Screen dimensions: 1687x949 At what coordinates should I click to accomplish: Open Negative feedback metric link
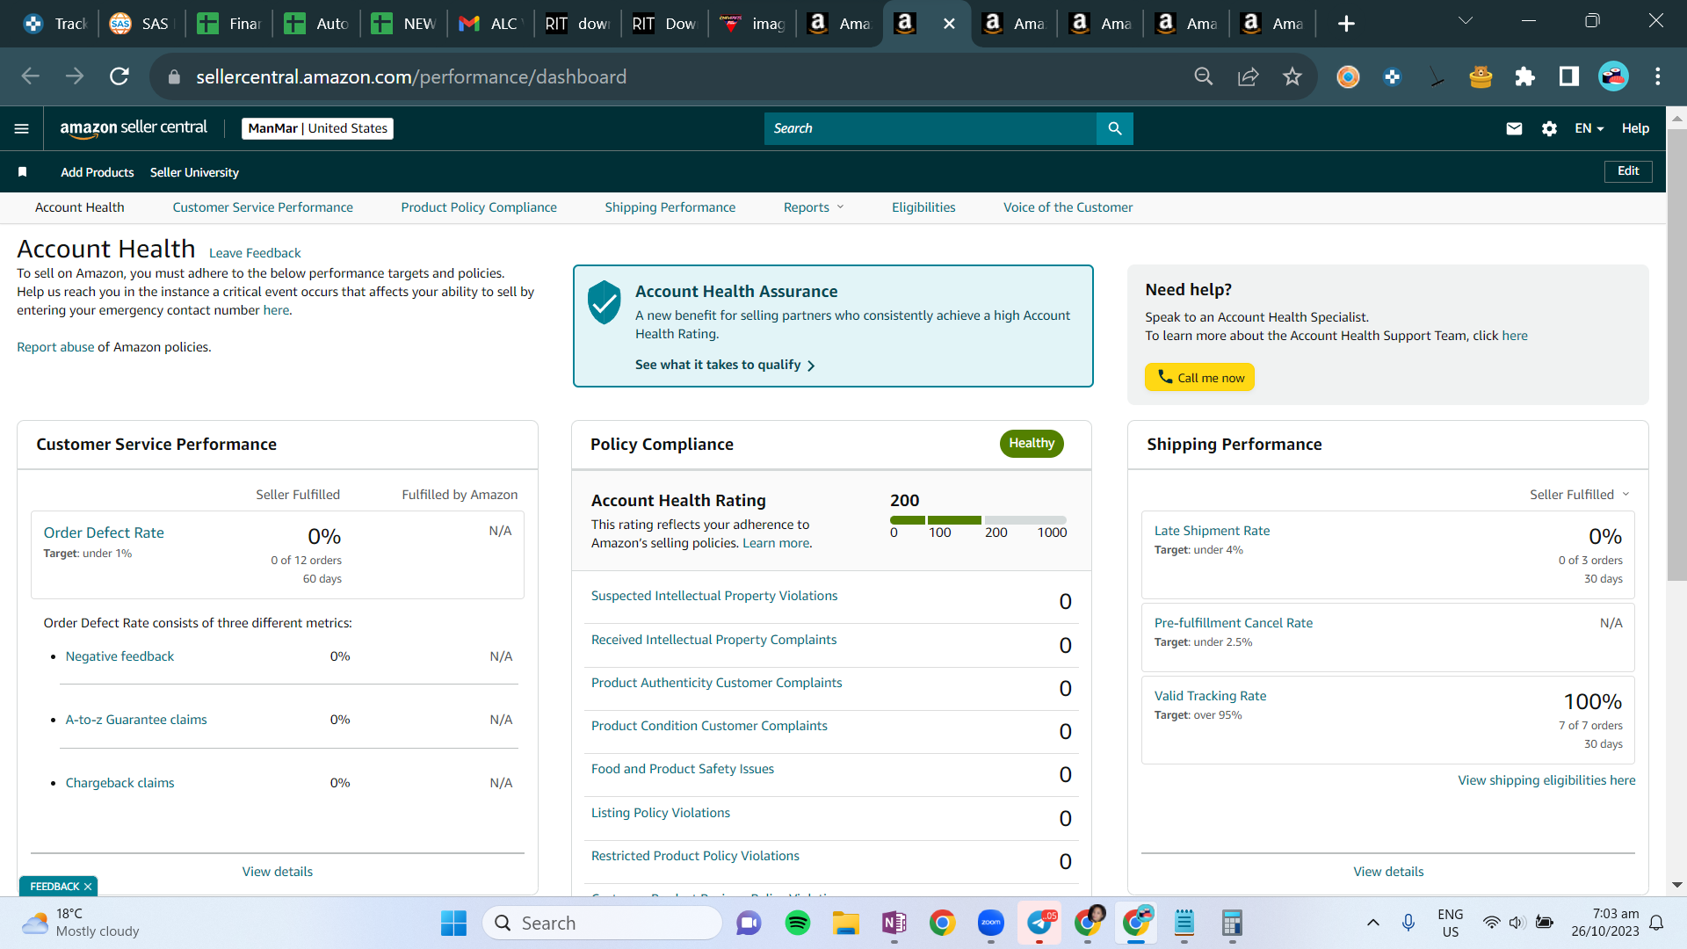[119, 656]
